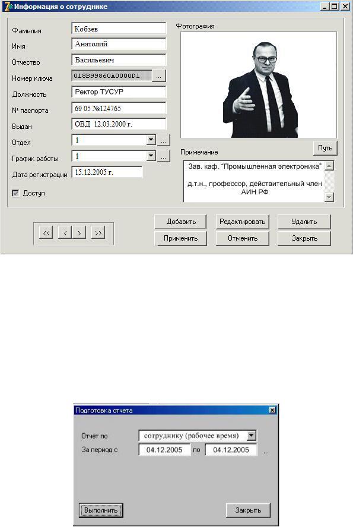Click inside the Примечание text area
This screenshot has height=527, width=353.
coord(254,181)
